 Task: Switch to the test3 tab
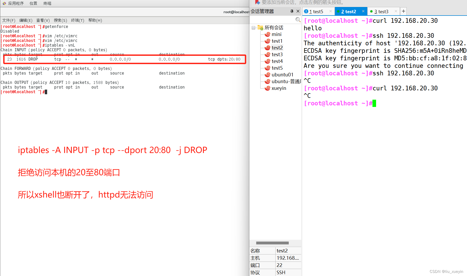tap(382, 11)
